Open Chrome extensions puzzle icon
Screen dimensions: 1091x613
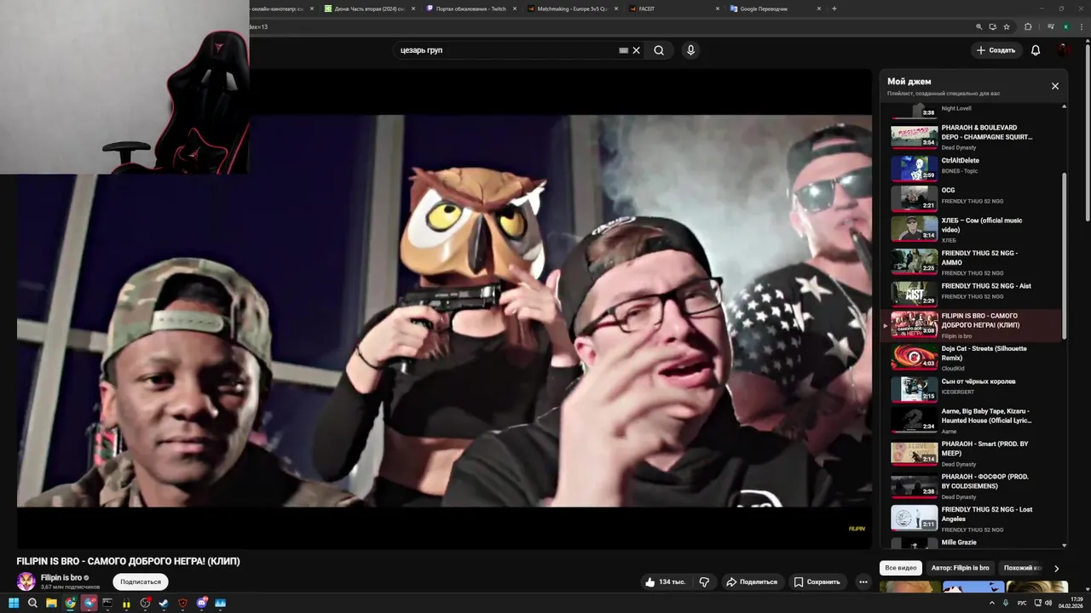coord(1028,26)
